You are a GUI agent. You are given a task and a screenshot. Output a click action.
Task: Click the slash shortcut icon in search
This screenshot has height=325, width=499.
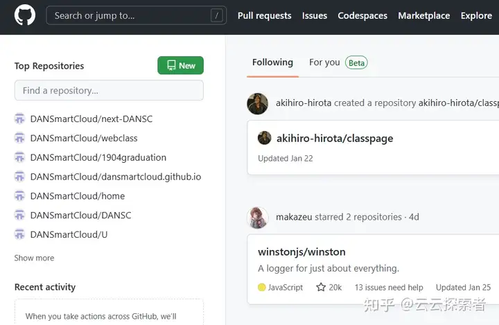click(x=218, y=15)
